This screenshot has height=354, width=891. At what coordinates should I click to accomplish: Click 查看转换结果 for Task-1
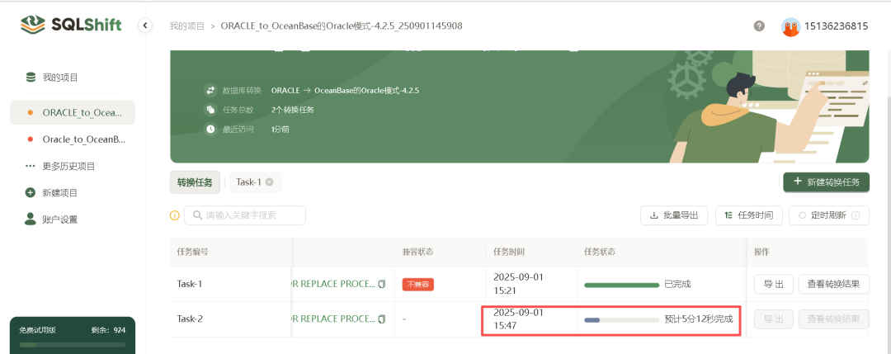(x=833, y=284)
